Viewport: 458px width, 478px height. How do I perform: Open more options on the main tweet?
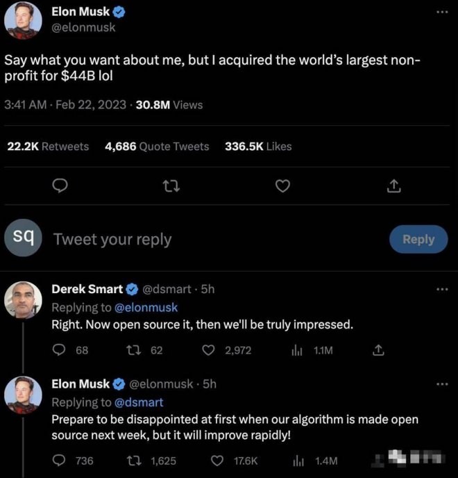443,12
